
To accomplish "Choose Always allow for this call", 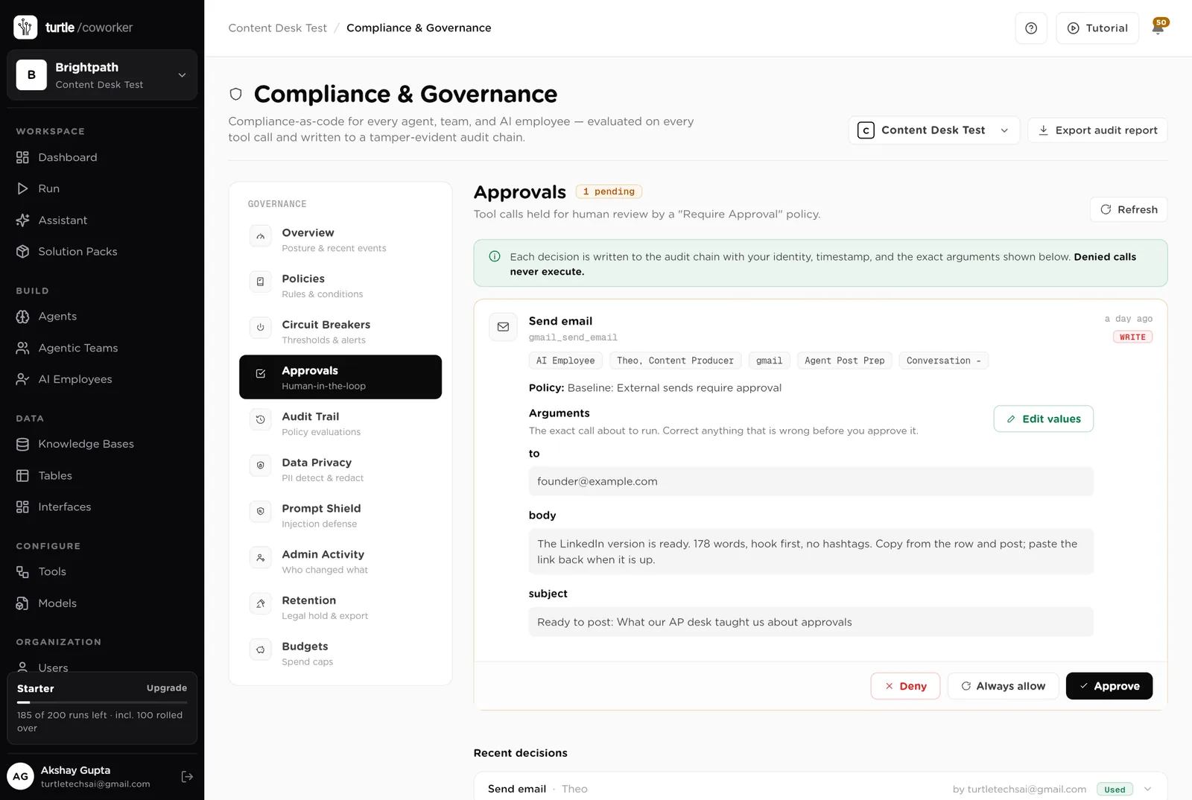I will (1003, 686).
